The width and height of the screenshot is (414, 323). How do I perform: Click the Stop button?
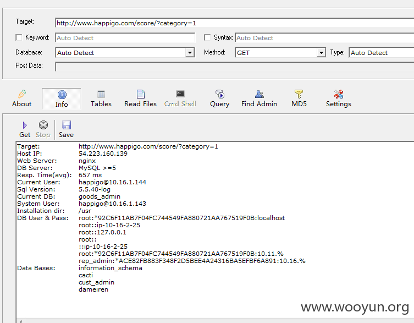(x=43, y=129)
